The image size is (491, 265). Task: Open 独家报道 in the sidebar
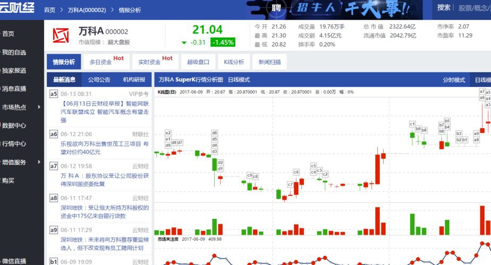[x=14, y=70]
